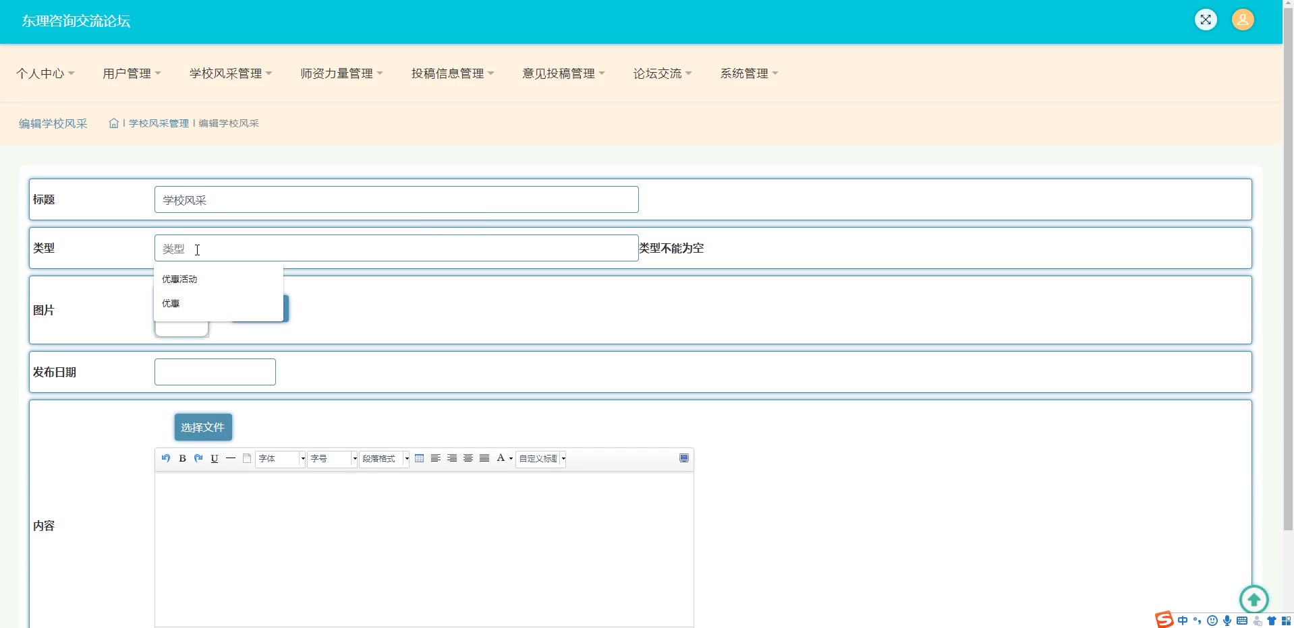This screenshot has height=628, width=1294.
Task: Select 优惠 from type suggestions
Action: pos(219,303)
